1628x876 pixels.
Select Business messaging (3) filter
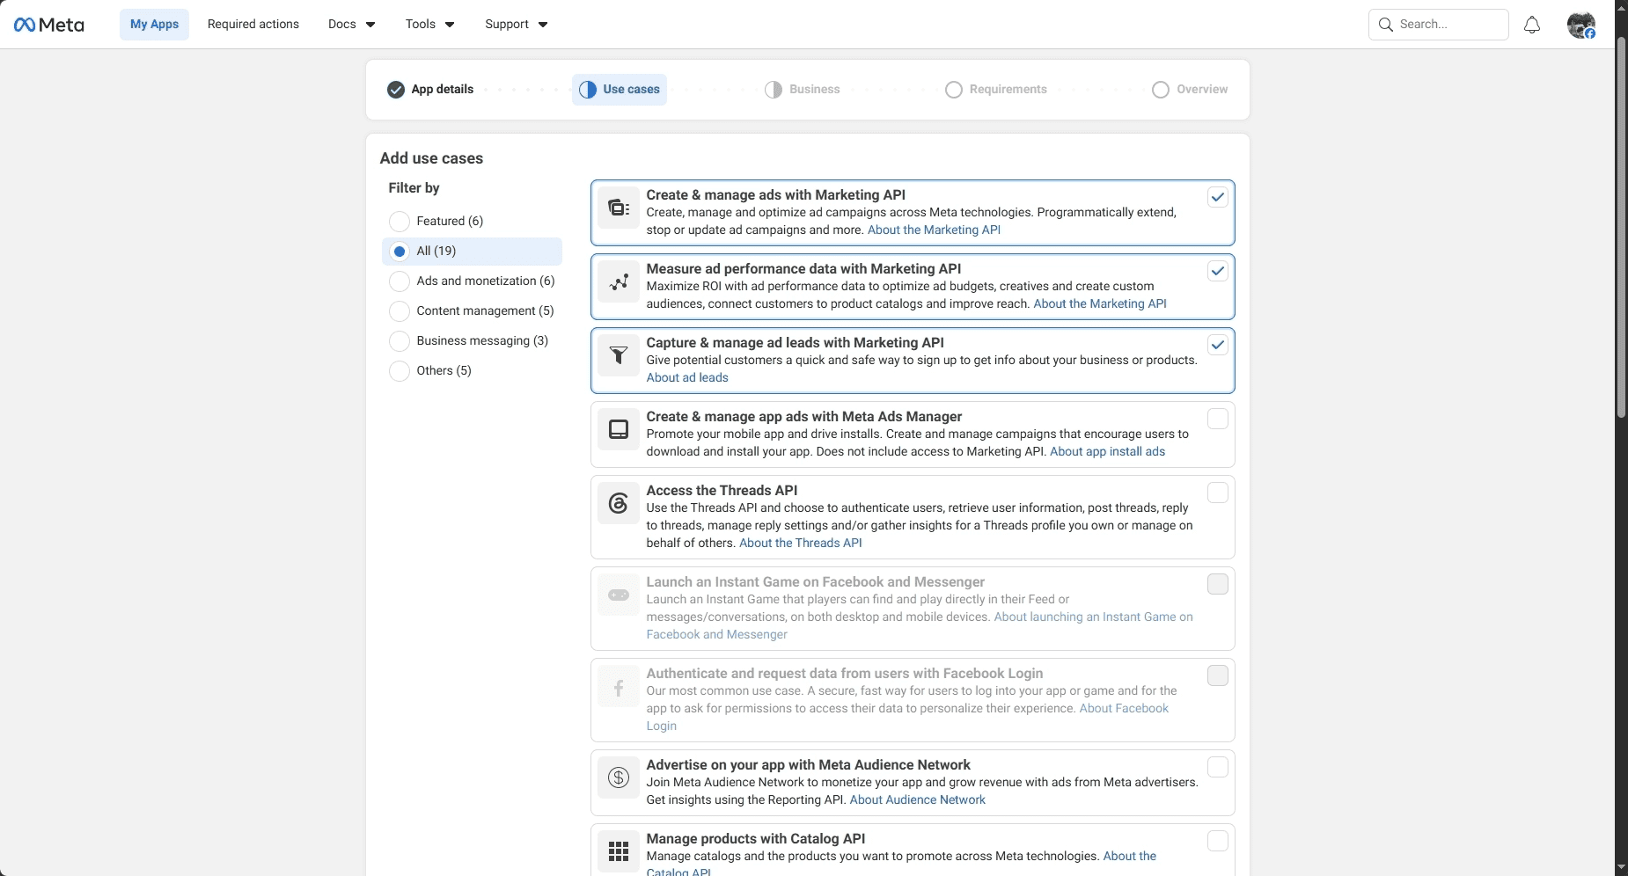coord(473,340)
